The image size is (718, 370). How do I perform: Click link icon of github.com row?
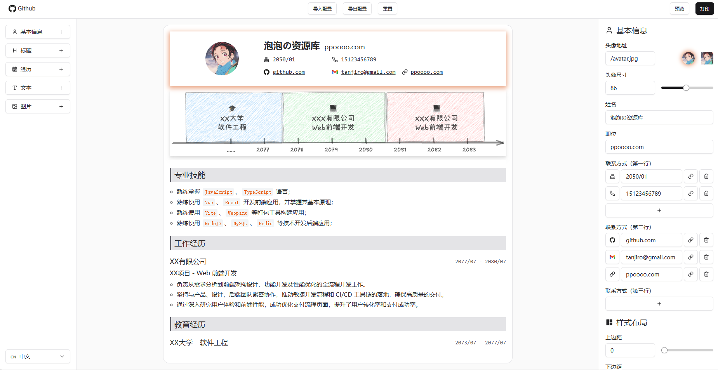691,240
